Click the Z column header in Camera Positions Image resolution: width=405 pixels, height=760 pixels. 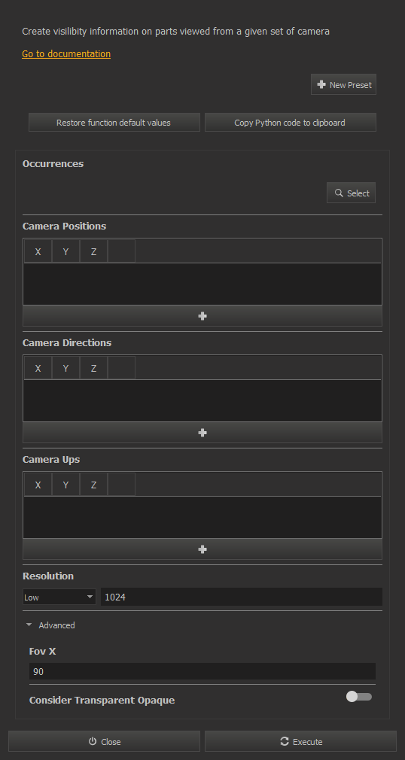click(x=93, y=251)
